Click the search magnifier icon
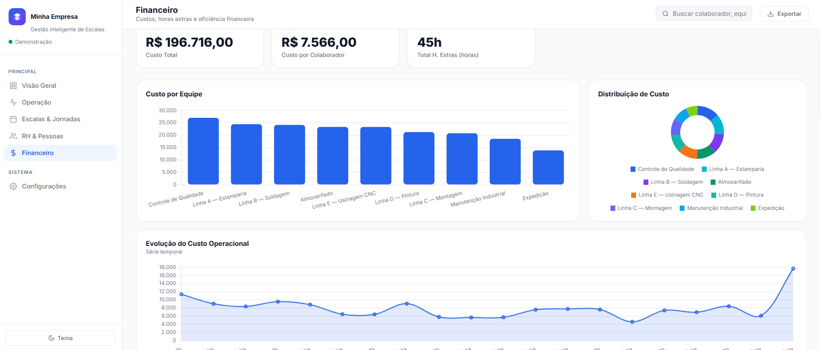 click(666, 14)
